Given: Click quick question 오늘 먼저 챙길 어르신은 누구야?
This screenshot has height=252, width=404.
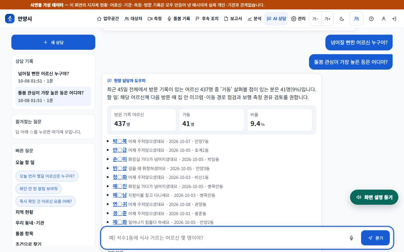Looking at the screenshot, I should [47, 176].
